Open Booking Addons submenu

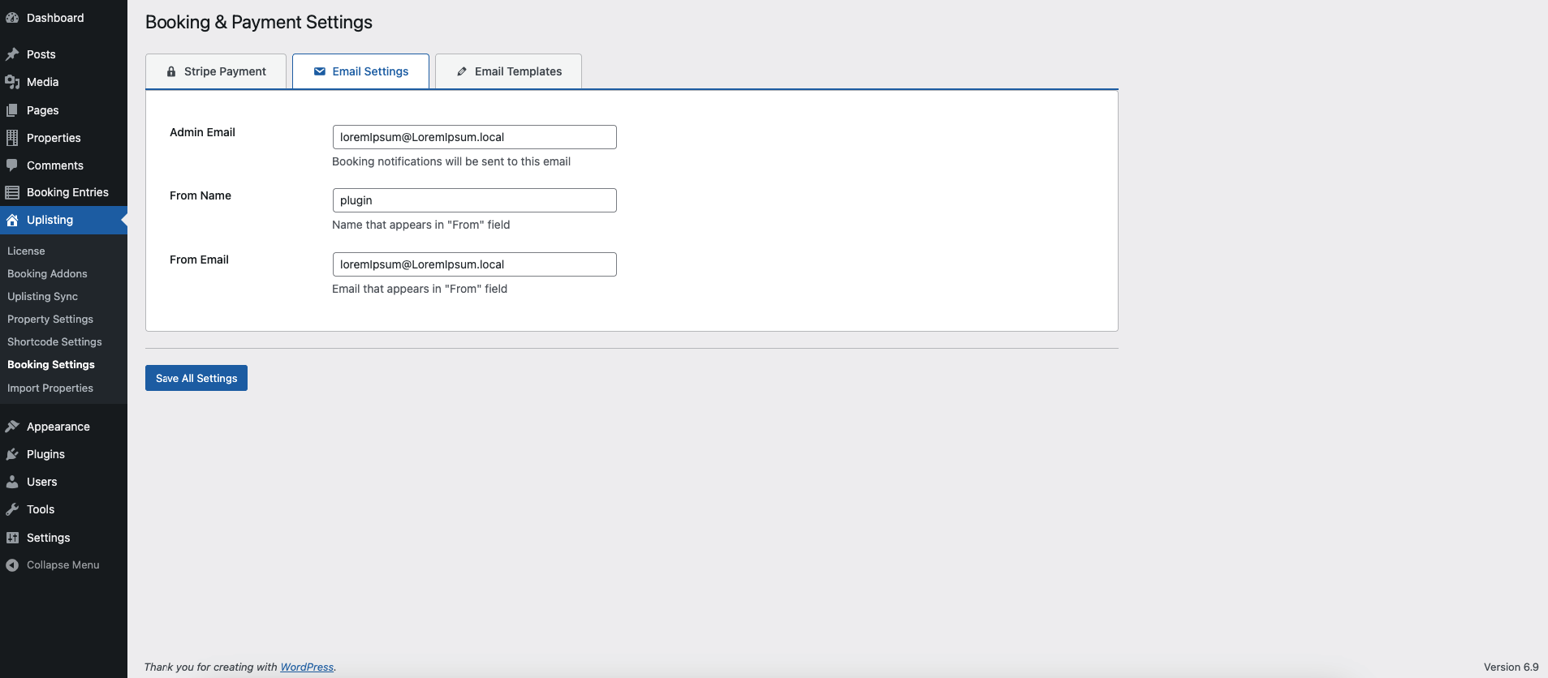point(47,274)
